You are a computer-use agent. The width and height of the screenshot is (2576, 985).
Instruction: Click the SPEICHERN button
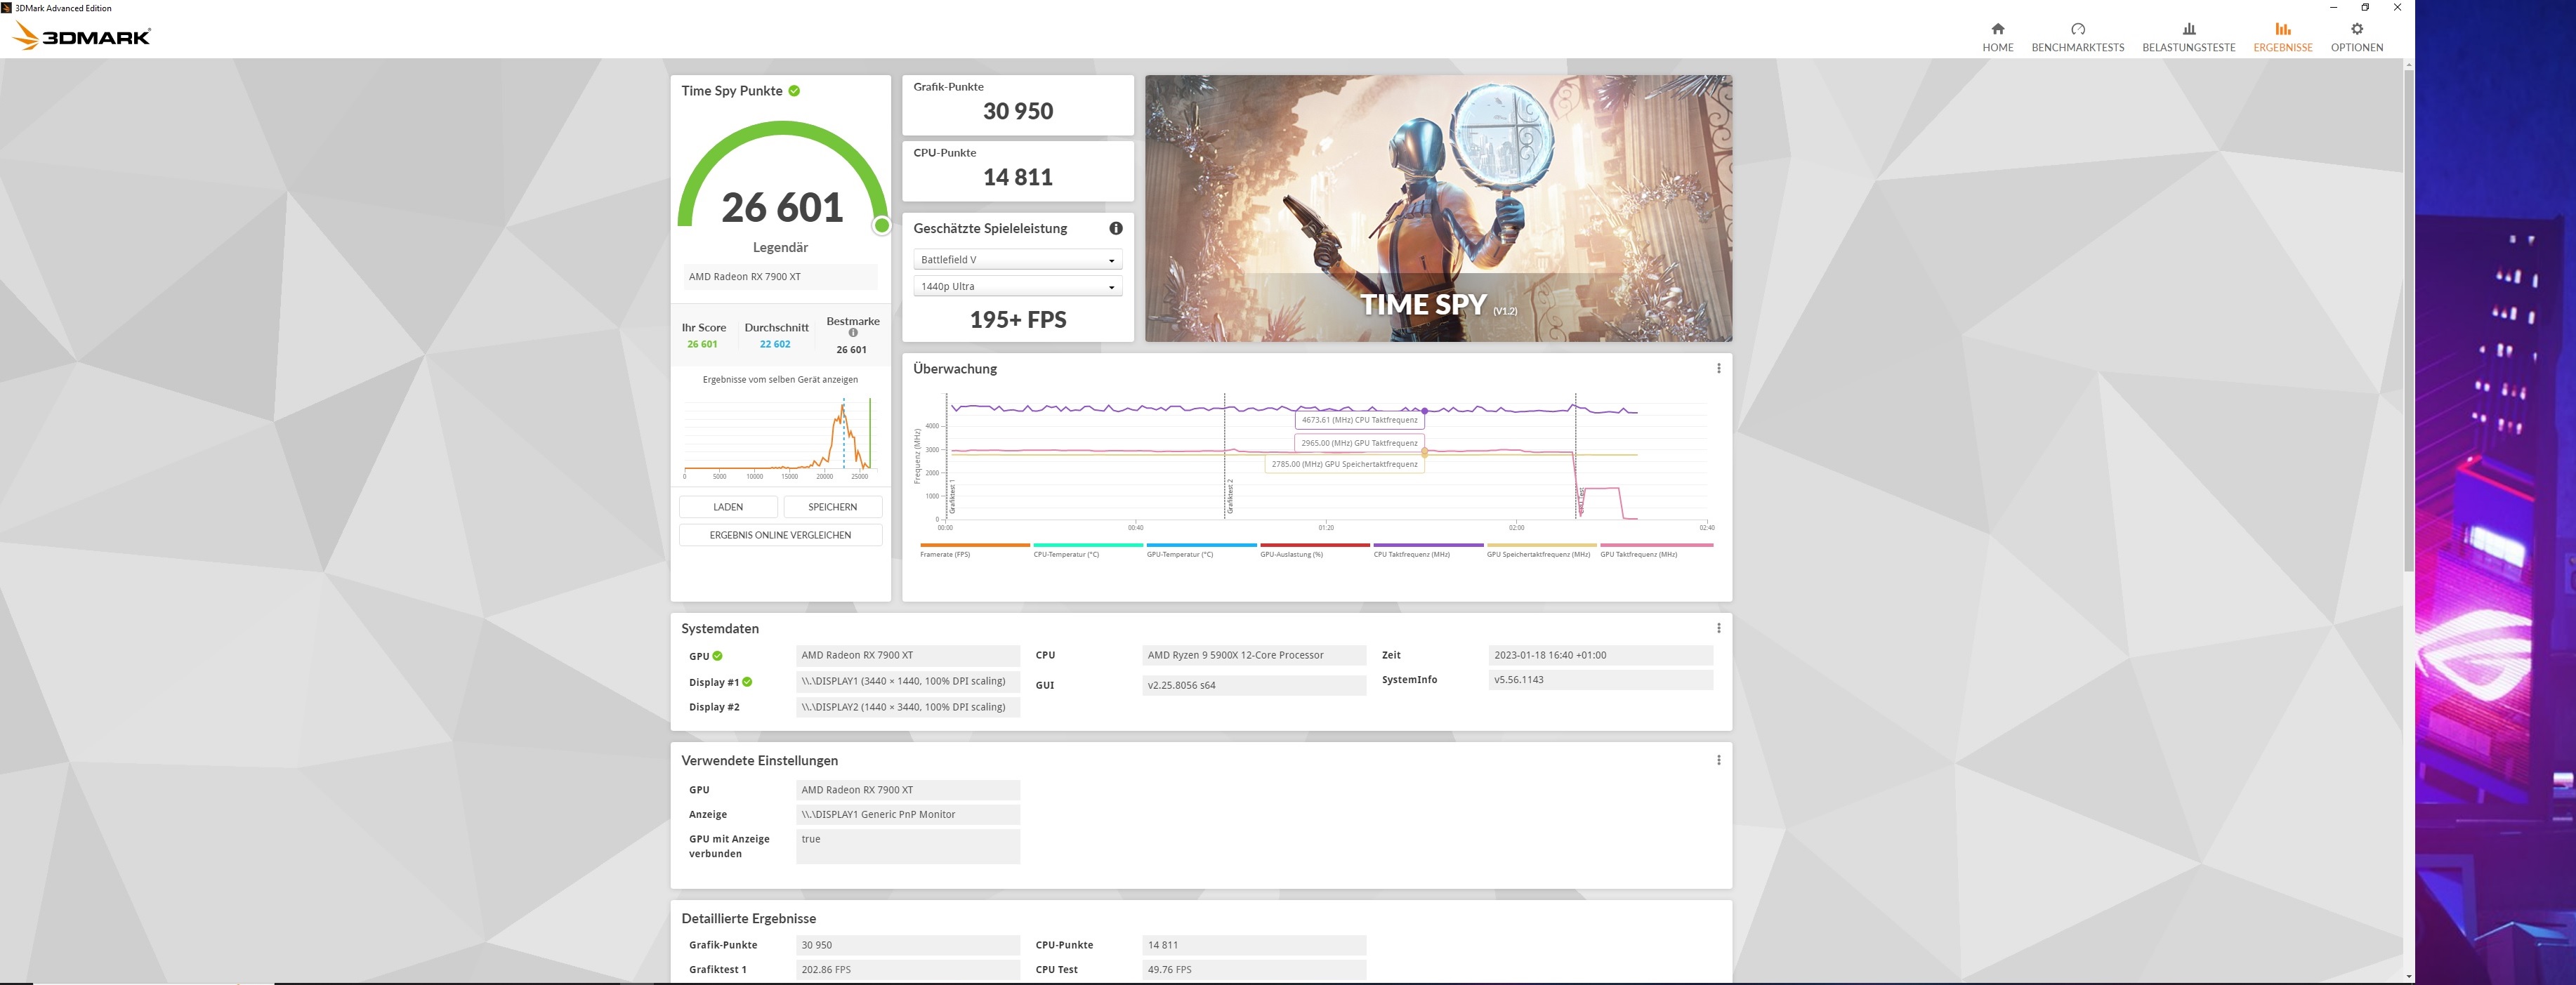[832, 507]
